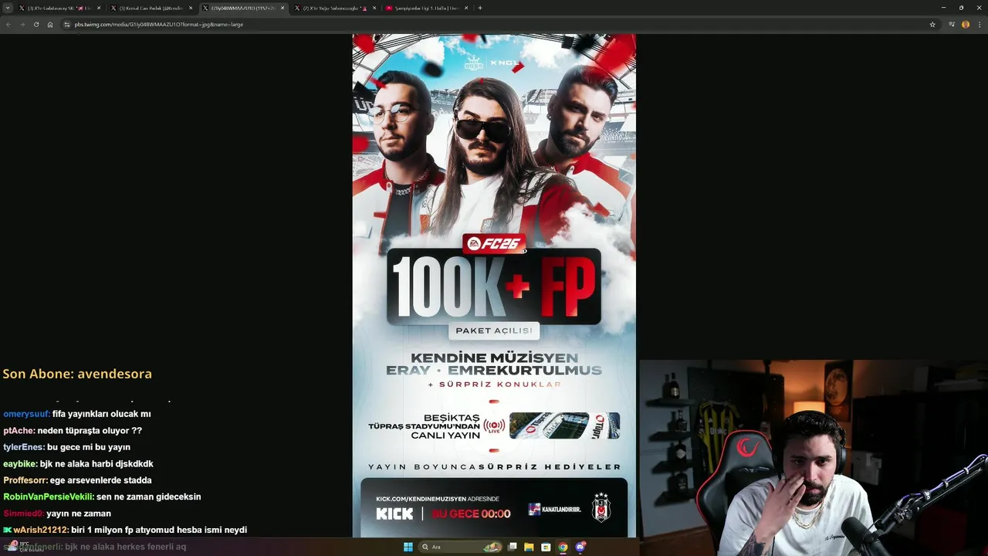
Task: Open Microsoft Store from the taskbar
Action: [x=546, y=547]
